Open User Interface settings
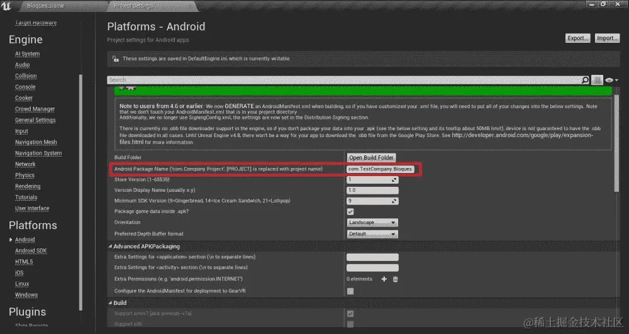Image resolution: width=629 pixels, height=334 pixels. click(32, 208)
